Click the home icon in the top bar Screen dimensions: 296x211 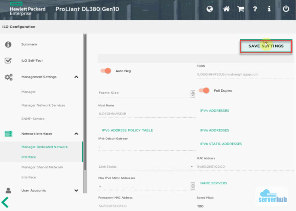click(x=226, y=9)
